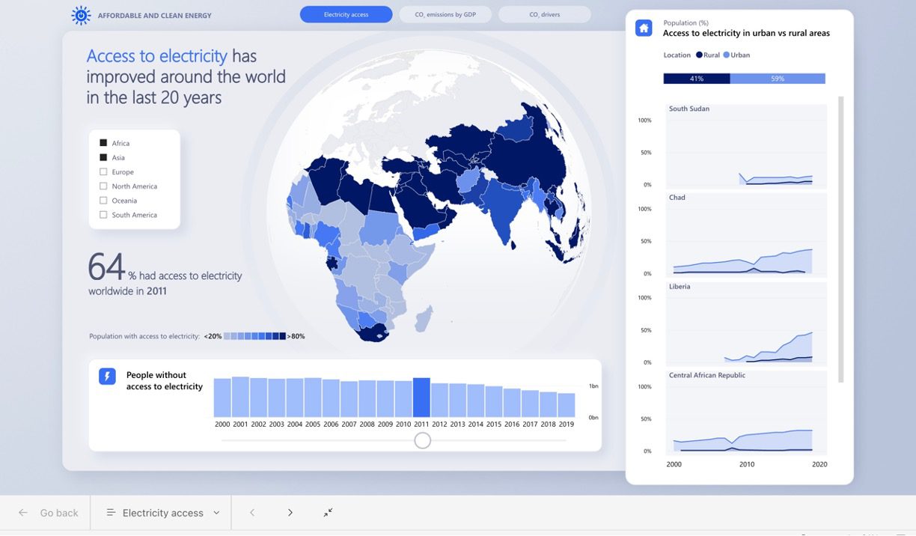Click the Urban legend item
The image size is (916, 536).
click(x=736, y=55)
